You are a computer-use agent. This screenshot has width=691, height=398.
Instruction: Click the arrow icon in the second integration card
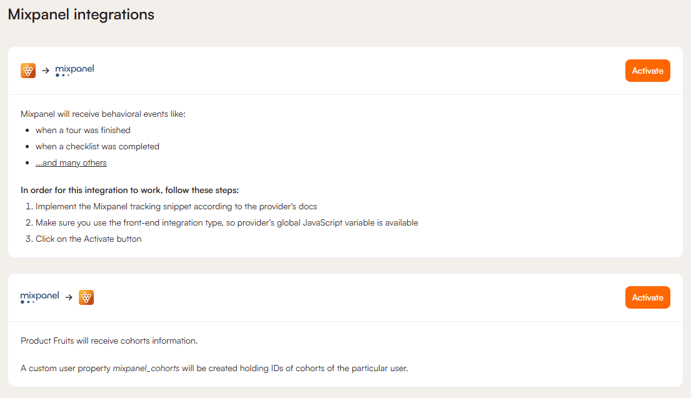click(x=69, y=297)
